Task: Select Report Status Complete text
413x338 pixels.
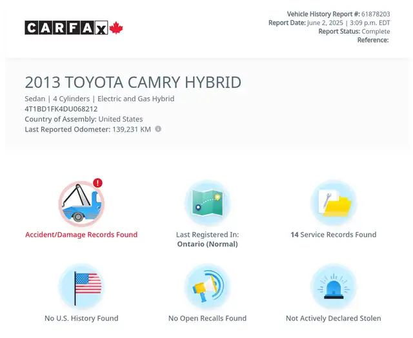Action: coord(354,32)
